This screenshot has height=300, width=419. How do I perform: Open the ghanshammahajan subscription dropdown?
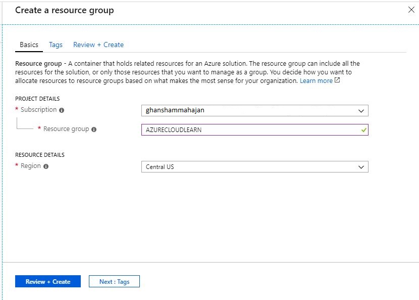pos(252,110)
